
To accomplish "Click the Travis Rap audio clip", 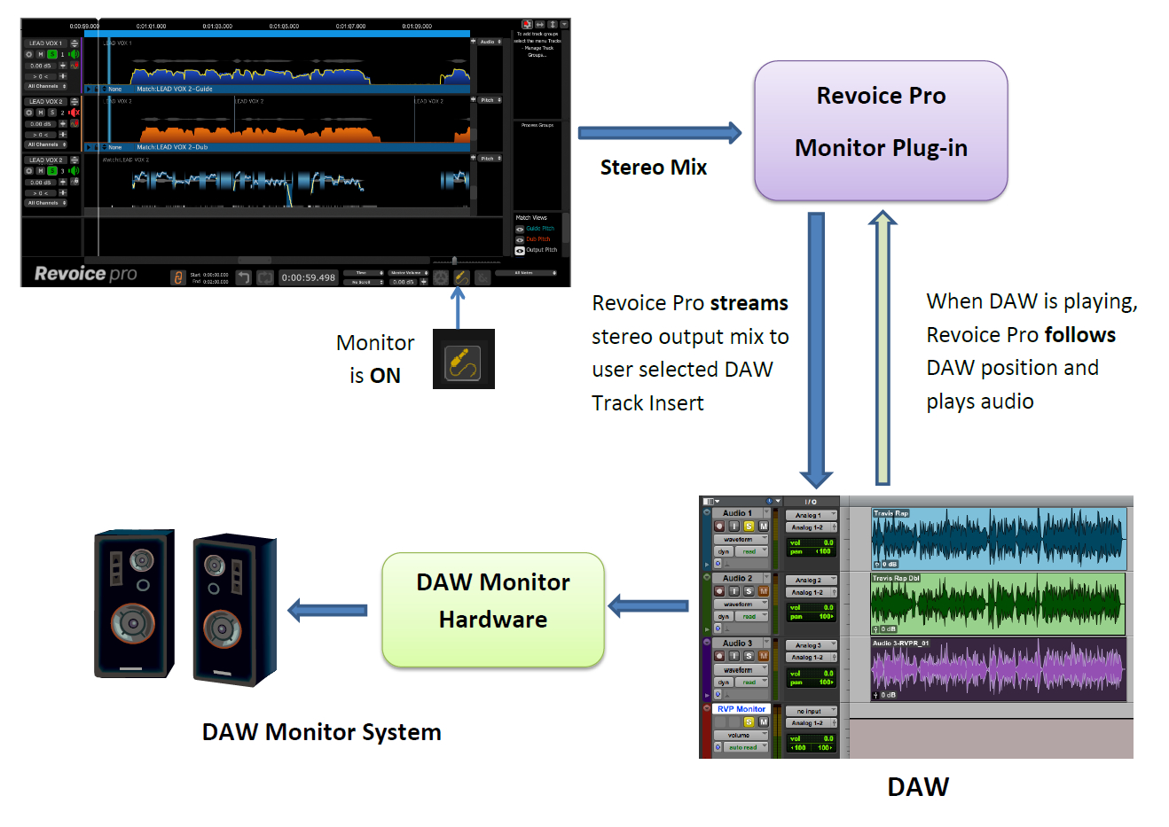I will pyautogui.click(x=998, y=539).
